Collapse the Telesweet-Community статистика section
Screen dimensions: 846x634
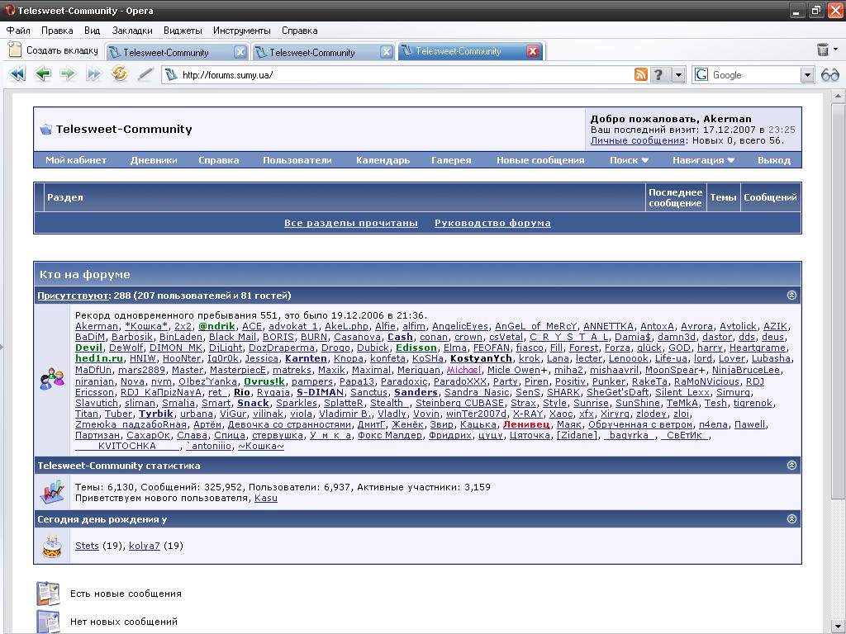coord(791,465)
